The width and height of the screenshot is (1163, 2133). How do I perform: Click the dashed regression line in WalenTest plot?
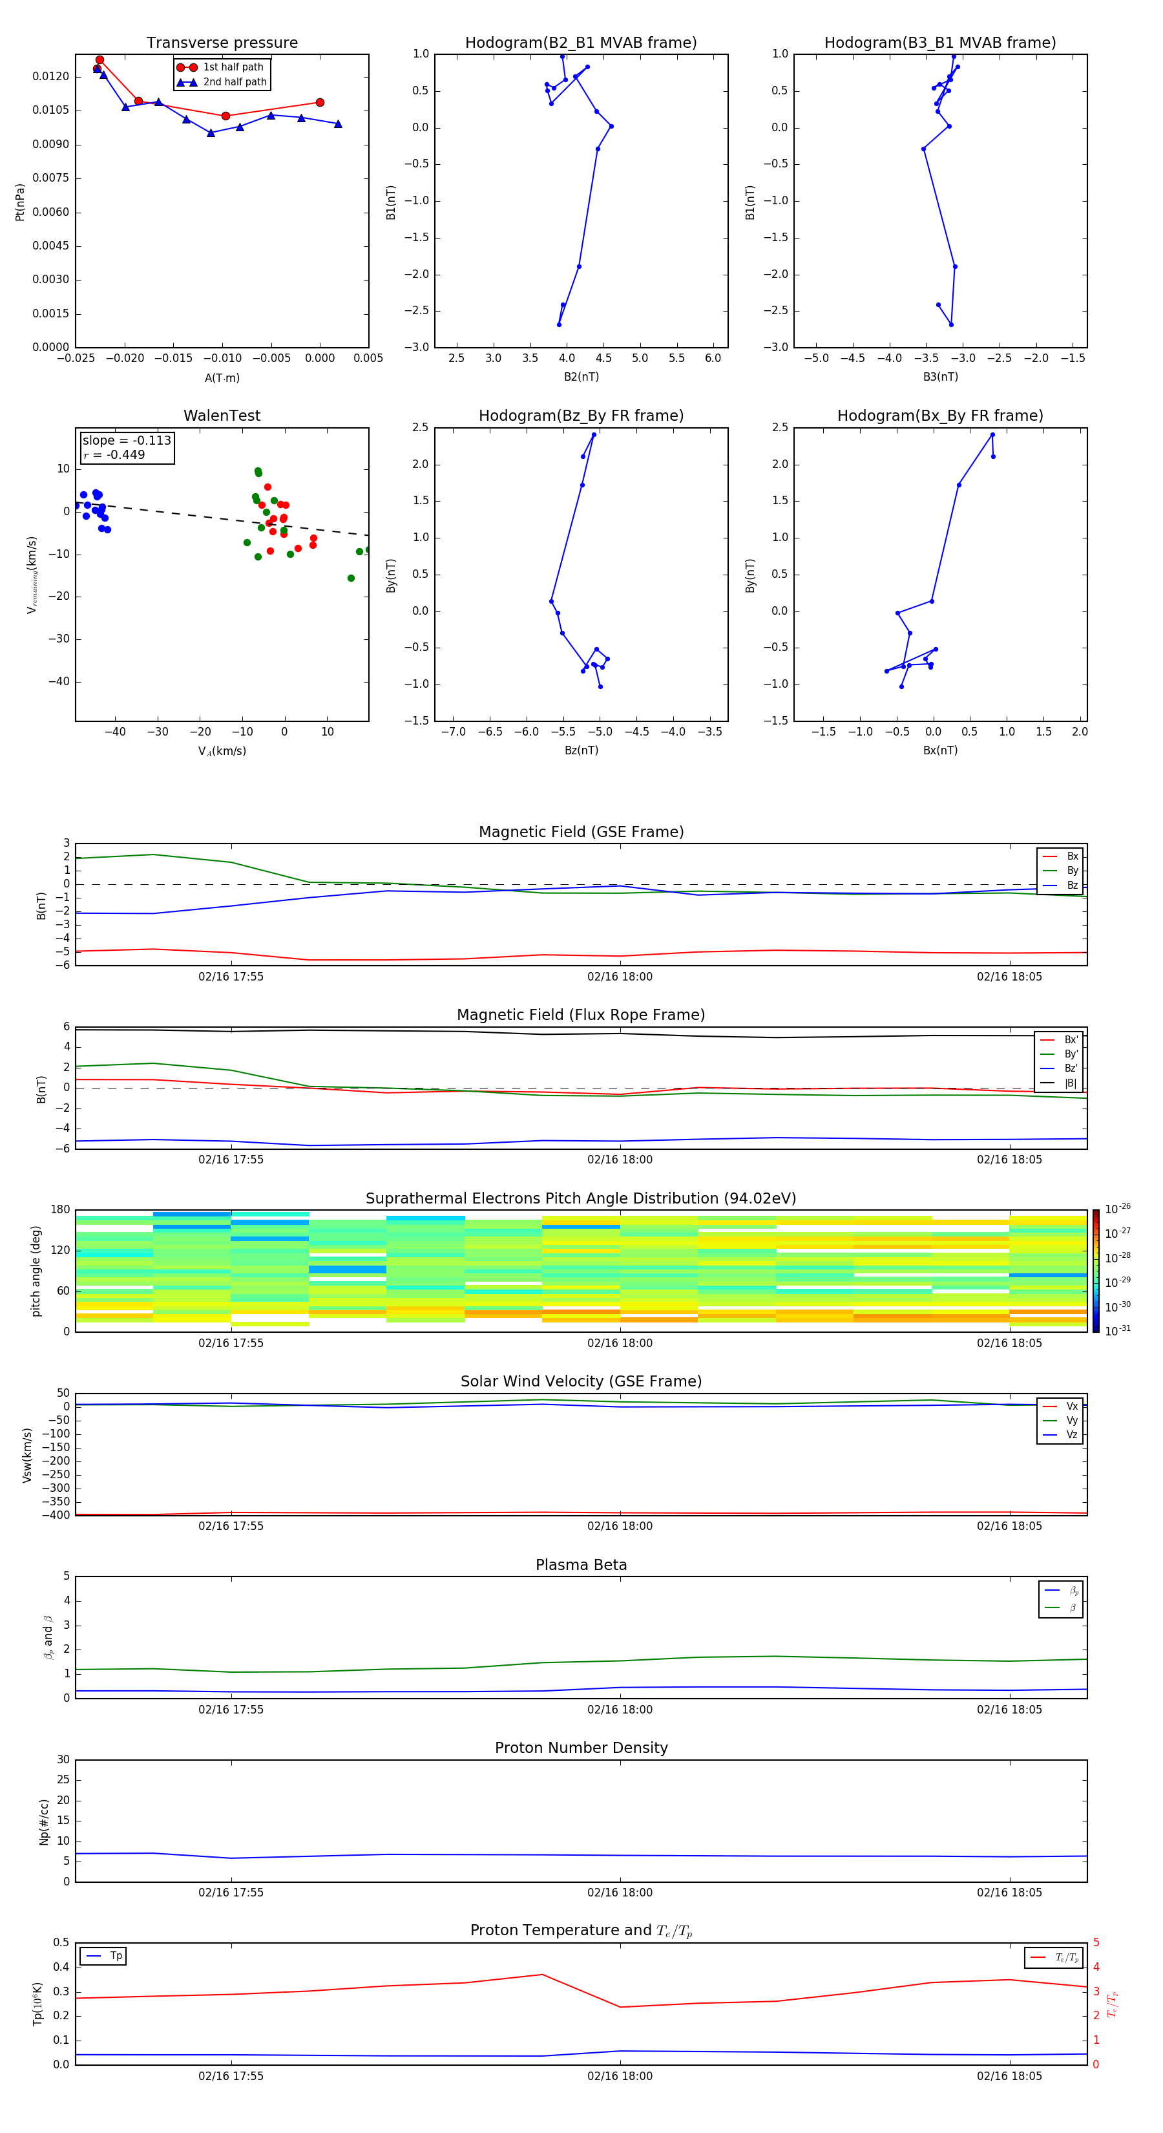[222, 519]
